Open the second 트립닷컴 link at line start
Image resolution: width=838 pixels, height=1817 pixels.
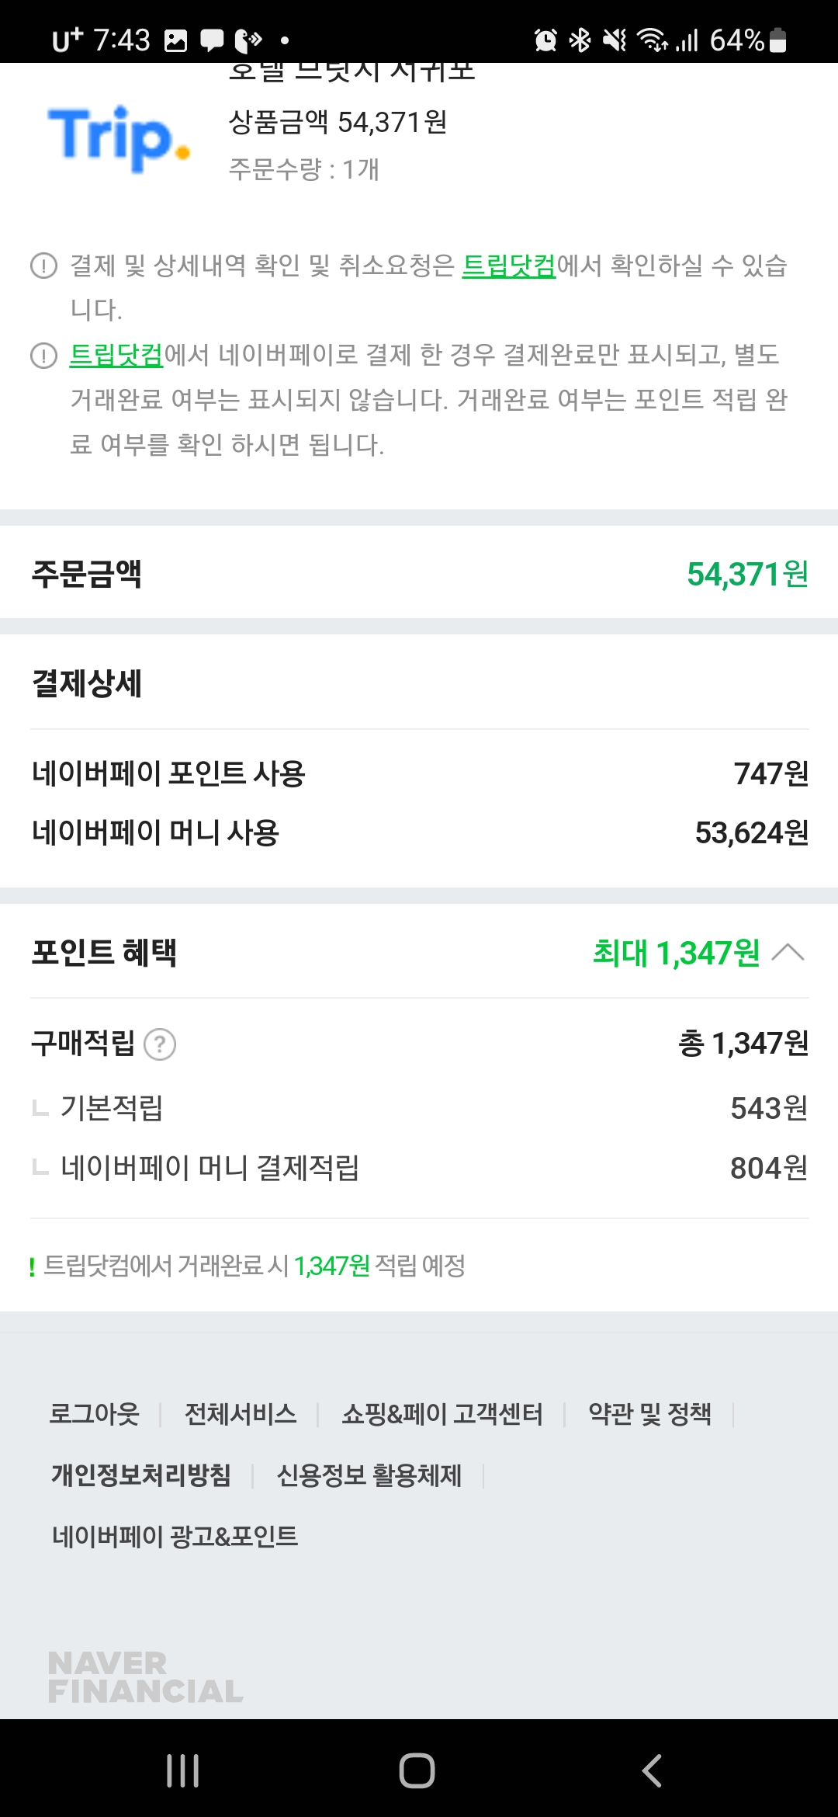click(x=116, y=355)
